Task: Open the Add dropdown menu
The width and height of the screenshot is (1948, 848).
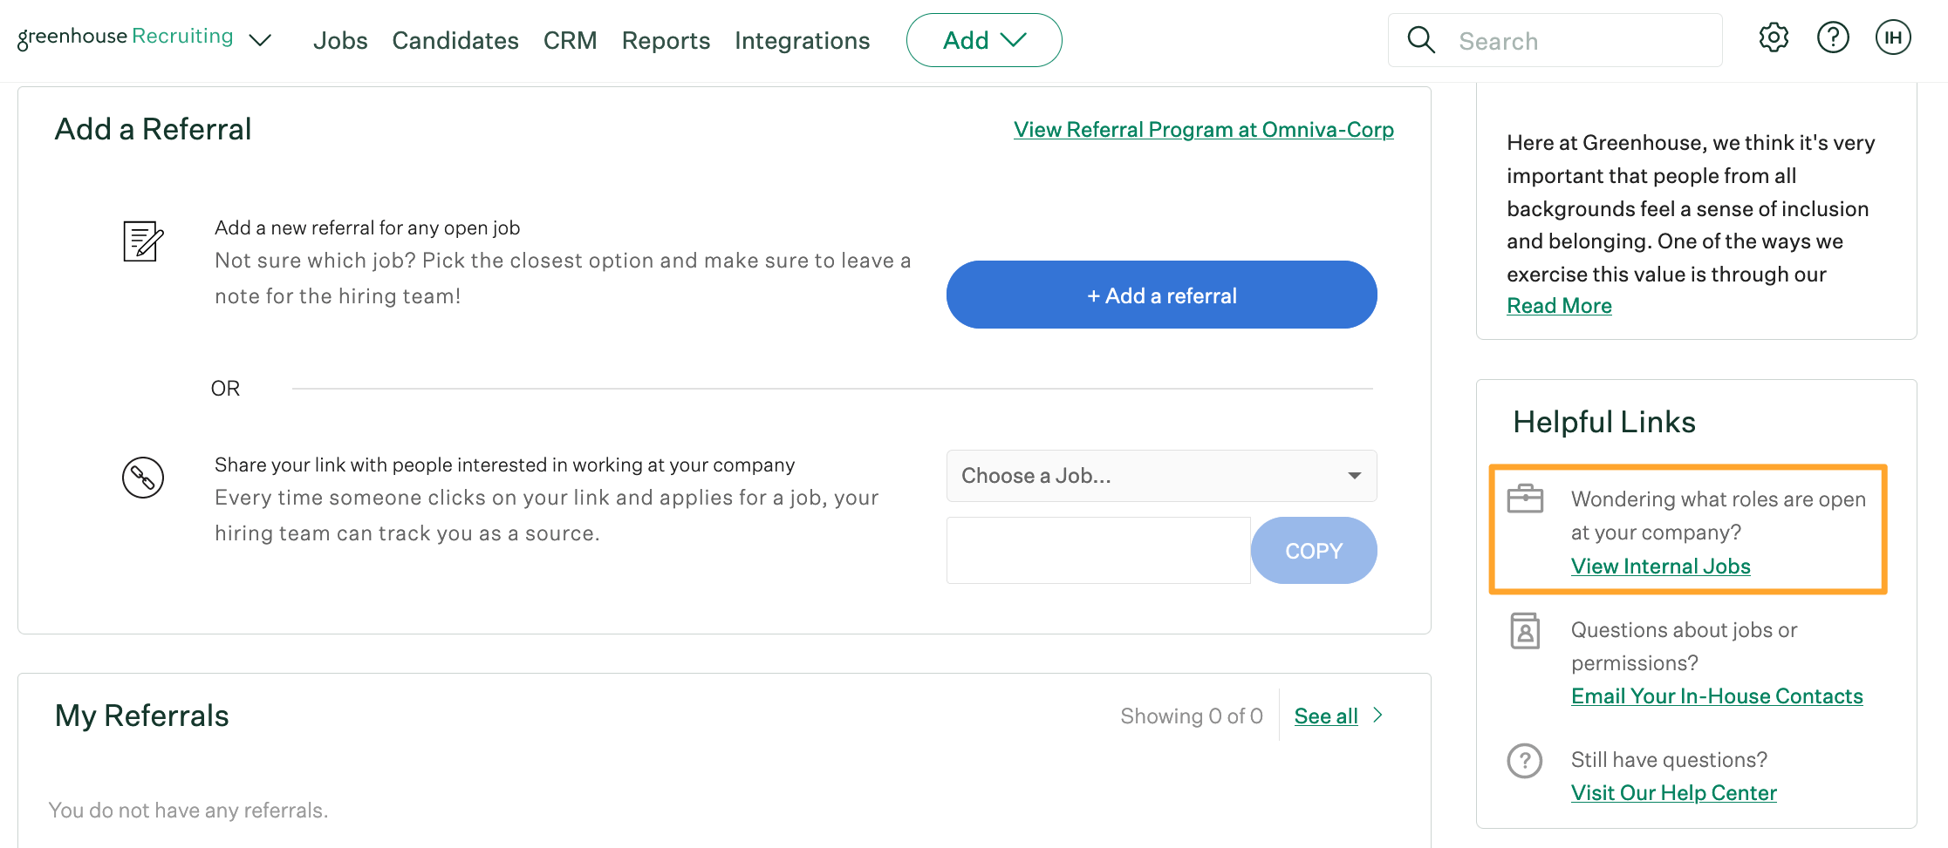Action: pyautogui.click(x=984, y=39)
